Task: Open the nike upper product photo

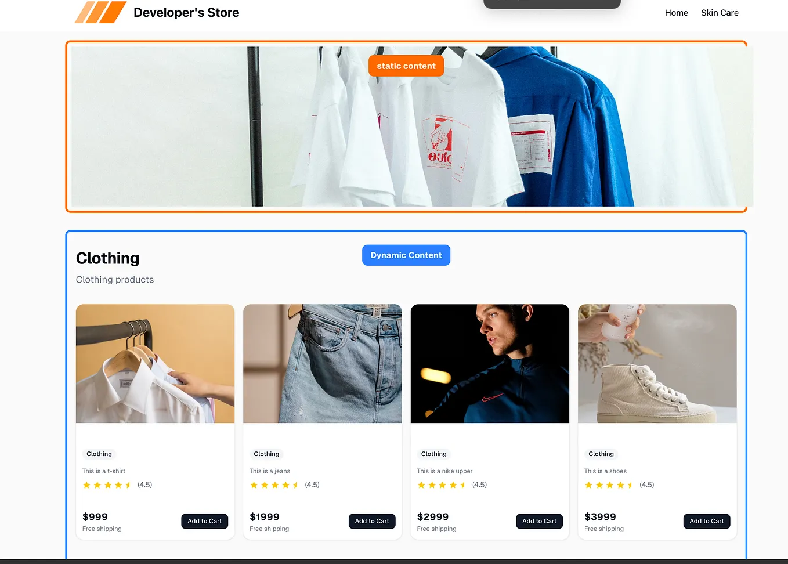Action: click(489, 363)
